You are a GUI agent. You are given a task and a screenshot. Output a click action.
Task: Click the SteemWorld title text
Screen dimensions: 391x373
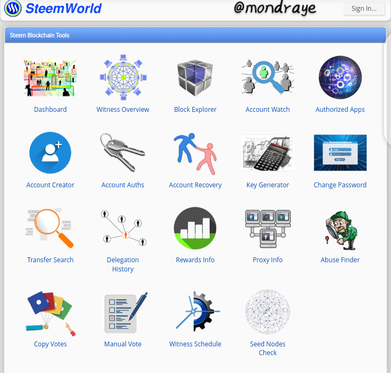64,9
